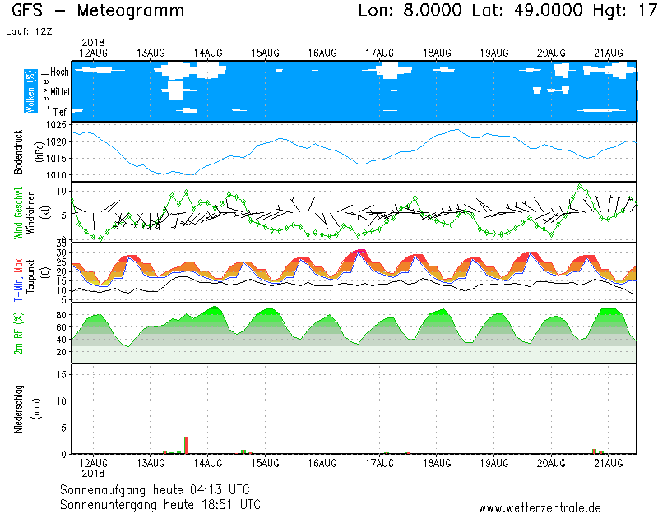The width and height of the screenshot is (658, 514).
Task: Click the Windfahnen axis label
Action: coord(30,212)
